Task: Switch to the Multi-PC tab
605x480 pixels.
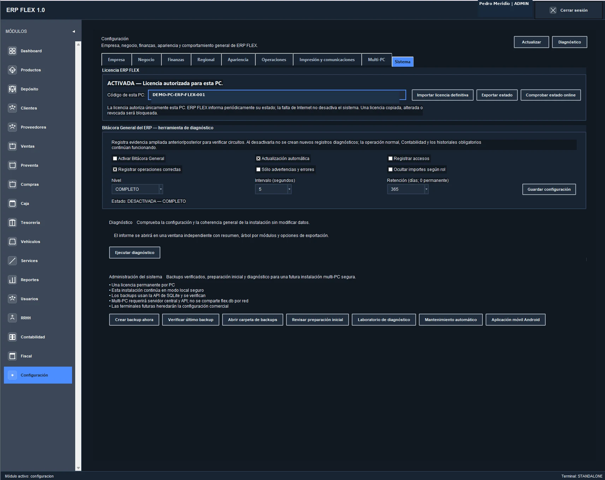Action: (376, 60)
